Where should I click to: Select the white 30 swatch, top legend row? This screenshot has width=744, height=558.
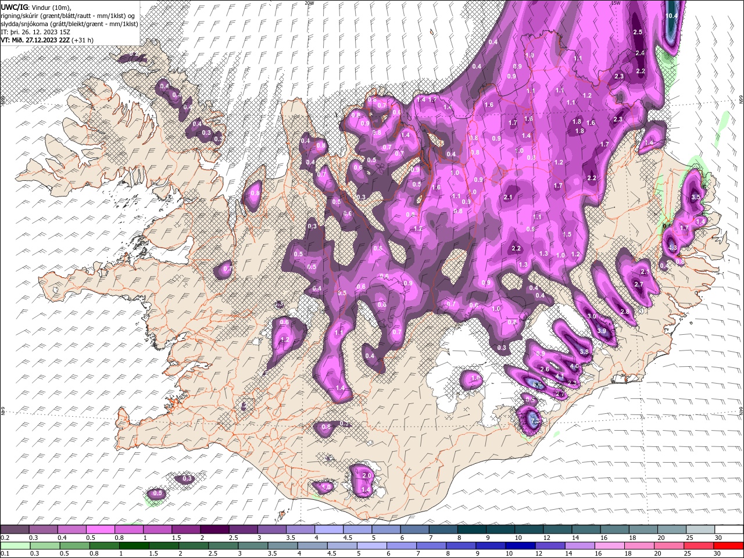(x=729, y=530)
